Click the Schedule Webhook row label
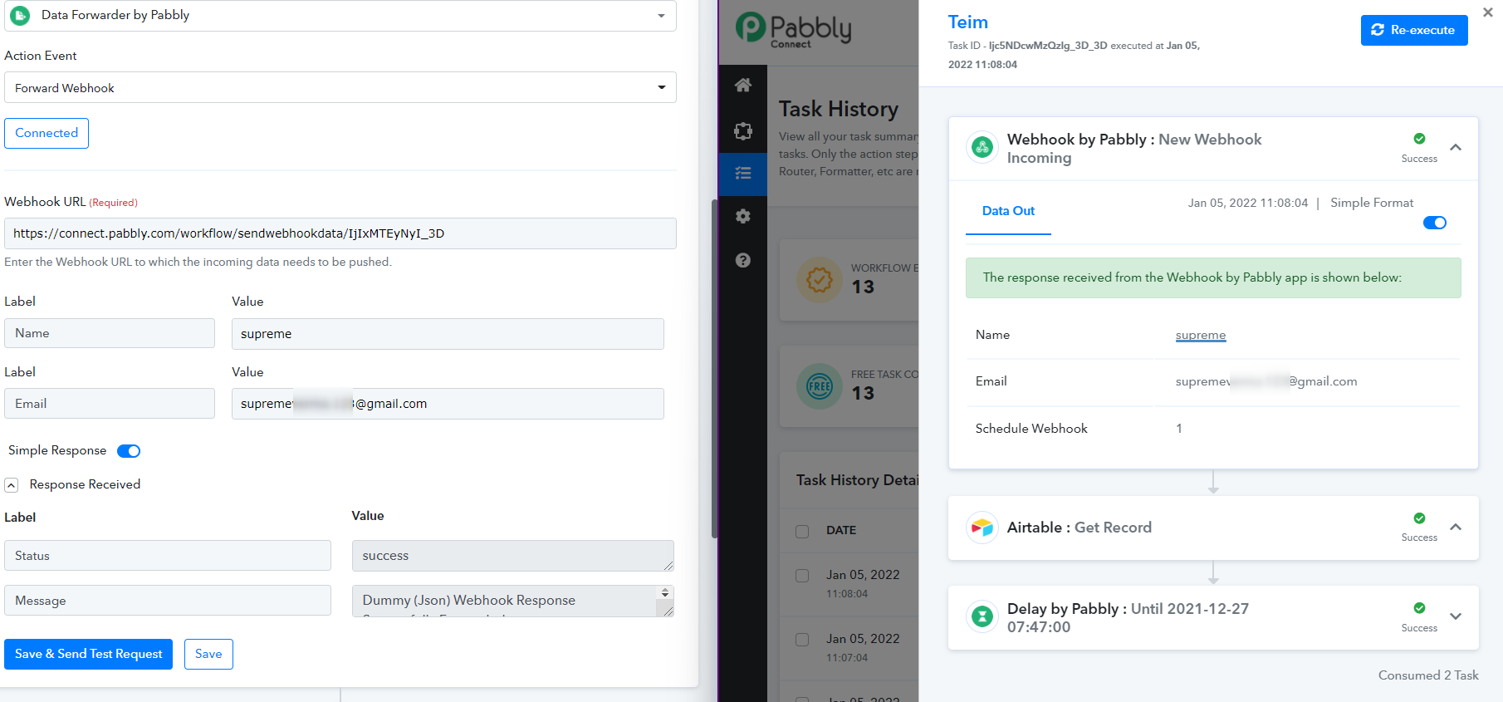This screenshot has height=702, width=1503. [x=1031, y=429]
